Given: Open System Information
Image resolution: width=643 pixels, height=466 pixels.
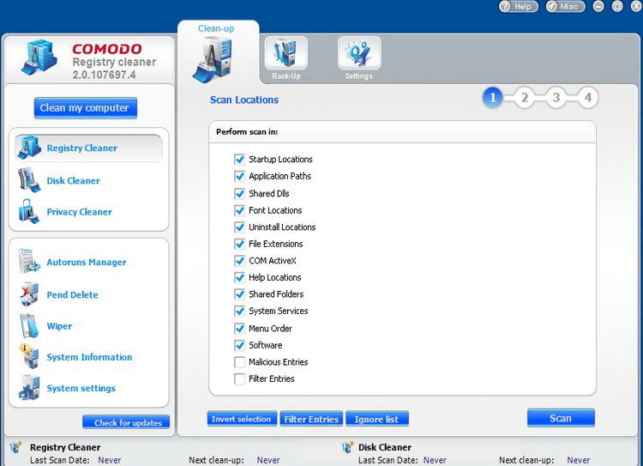Looking at the screenshot, I should pos(89,357).
